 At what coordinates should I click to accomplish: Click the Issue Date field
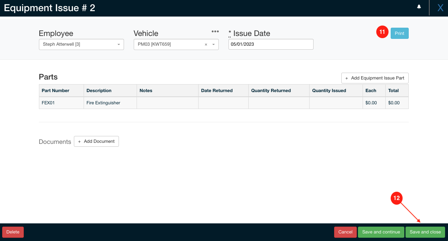coord(271,44)
